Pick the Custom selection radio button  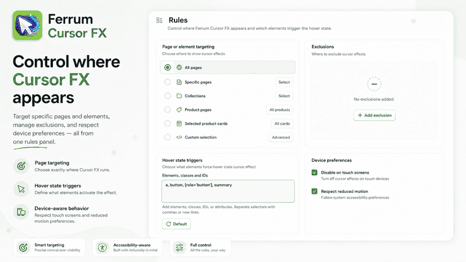(168, 137)
